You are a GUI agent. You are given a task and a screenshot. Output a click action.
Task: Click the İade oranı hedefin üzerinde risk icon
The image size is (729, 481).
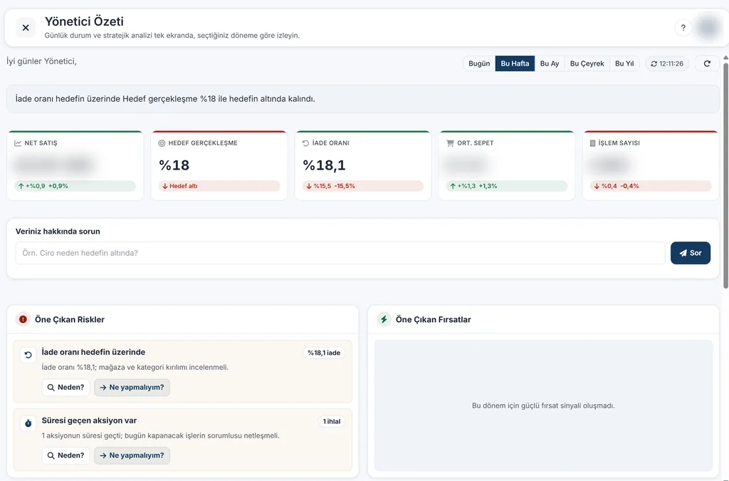28,355
